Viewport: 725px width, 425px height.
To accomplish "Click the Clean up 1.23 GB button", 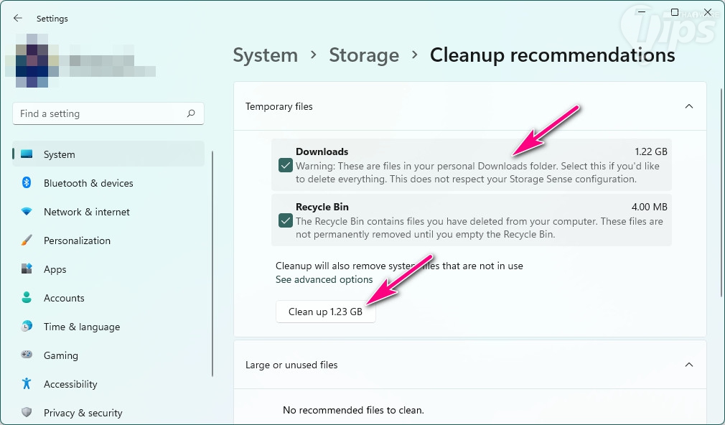I will (x=325, y=312).
